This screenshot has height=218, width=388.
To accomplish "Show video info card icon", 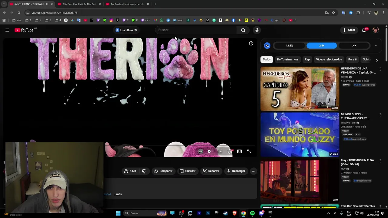I will click(251, 44).
